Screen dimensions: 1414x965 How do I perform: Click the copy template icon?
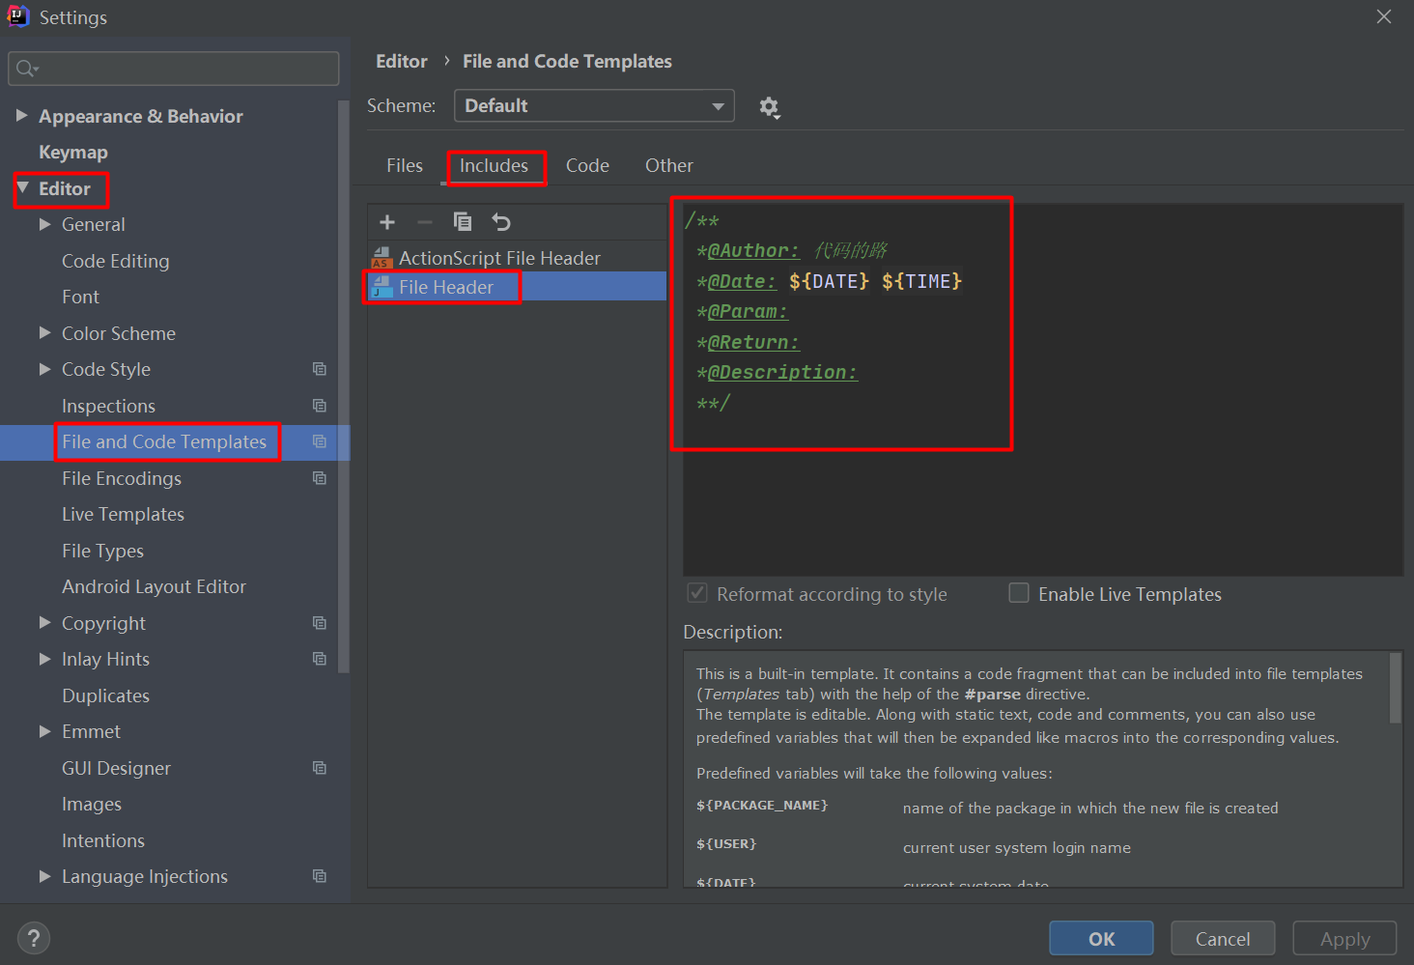point(463,222)
